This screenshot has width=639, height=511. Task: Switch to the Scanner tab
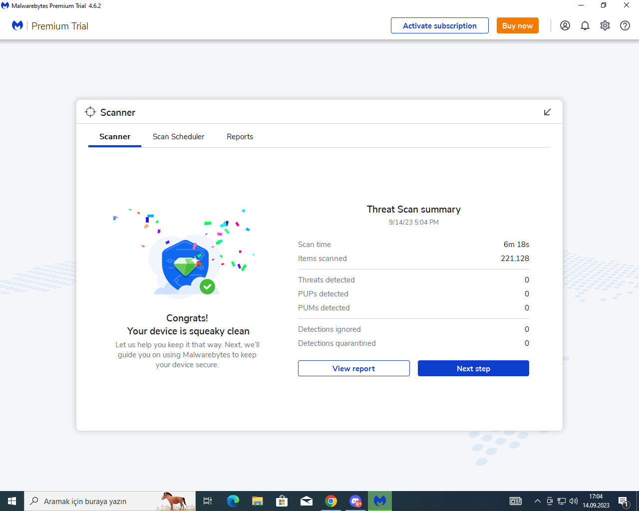[x=115, y=137]
